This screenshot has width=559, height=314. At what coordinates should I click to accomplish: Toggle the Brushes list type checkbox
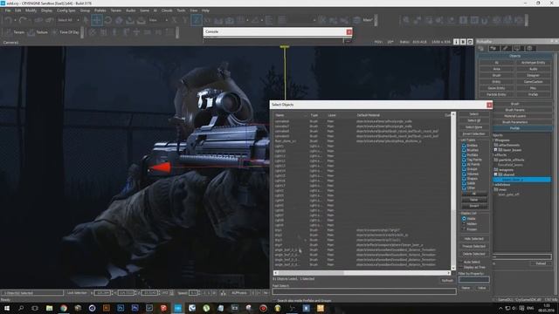[464, 150]
